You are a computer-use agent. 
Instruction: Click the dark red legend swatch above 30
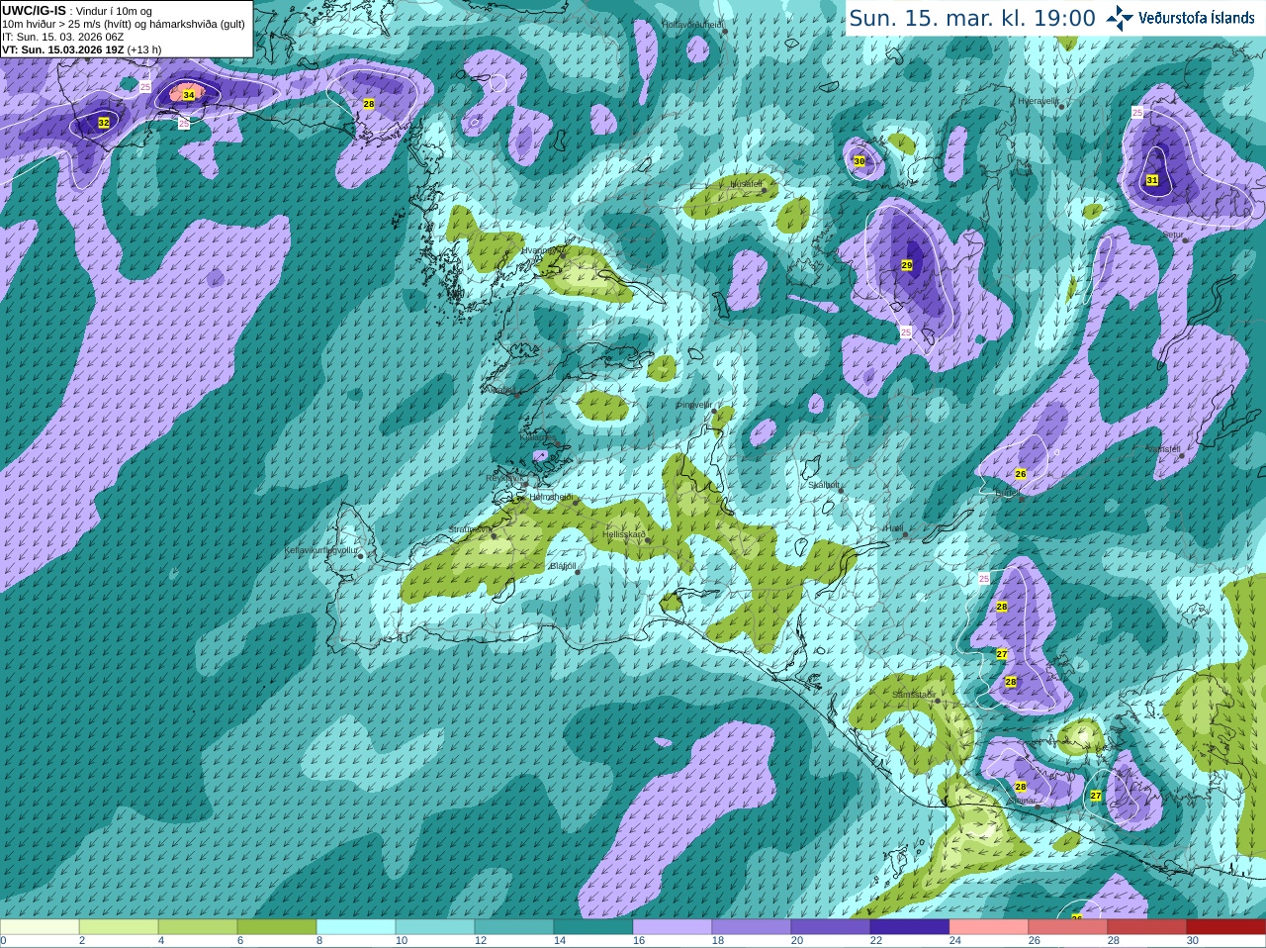[x=1226, y=927]
